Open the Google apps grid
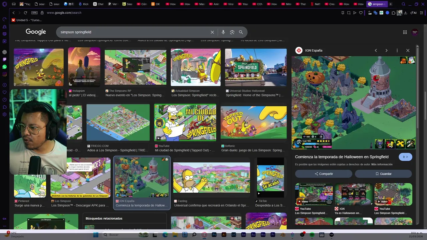427x240 pixels. tap(405, 32)
